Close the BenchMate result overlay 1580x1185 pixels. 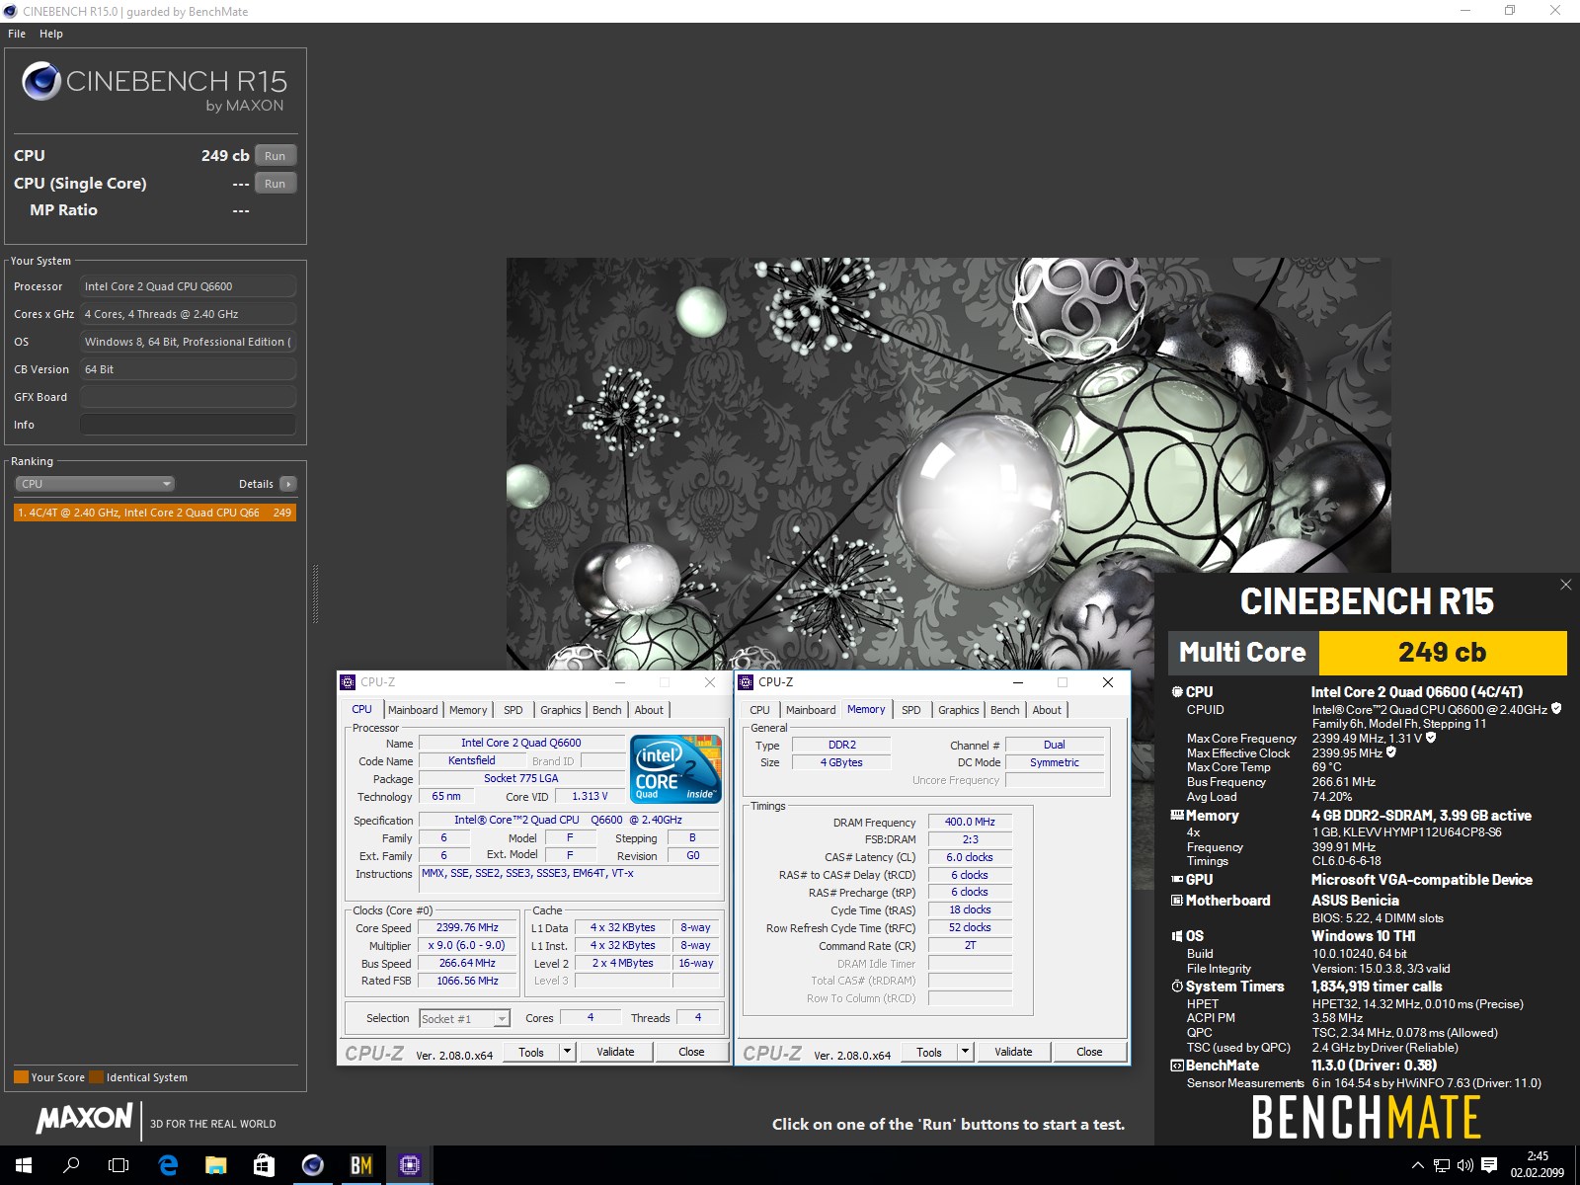pyautogui.click(x=1565, y=585)
